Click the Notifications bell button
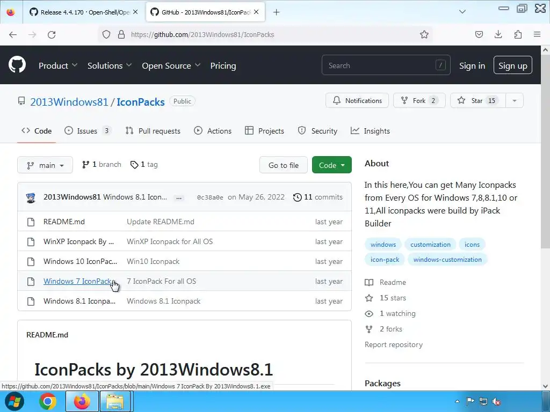The width and height of the screenshot is (550, 412). click(x=357, y=100)
